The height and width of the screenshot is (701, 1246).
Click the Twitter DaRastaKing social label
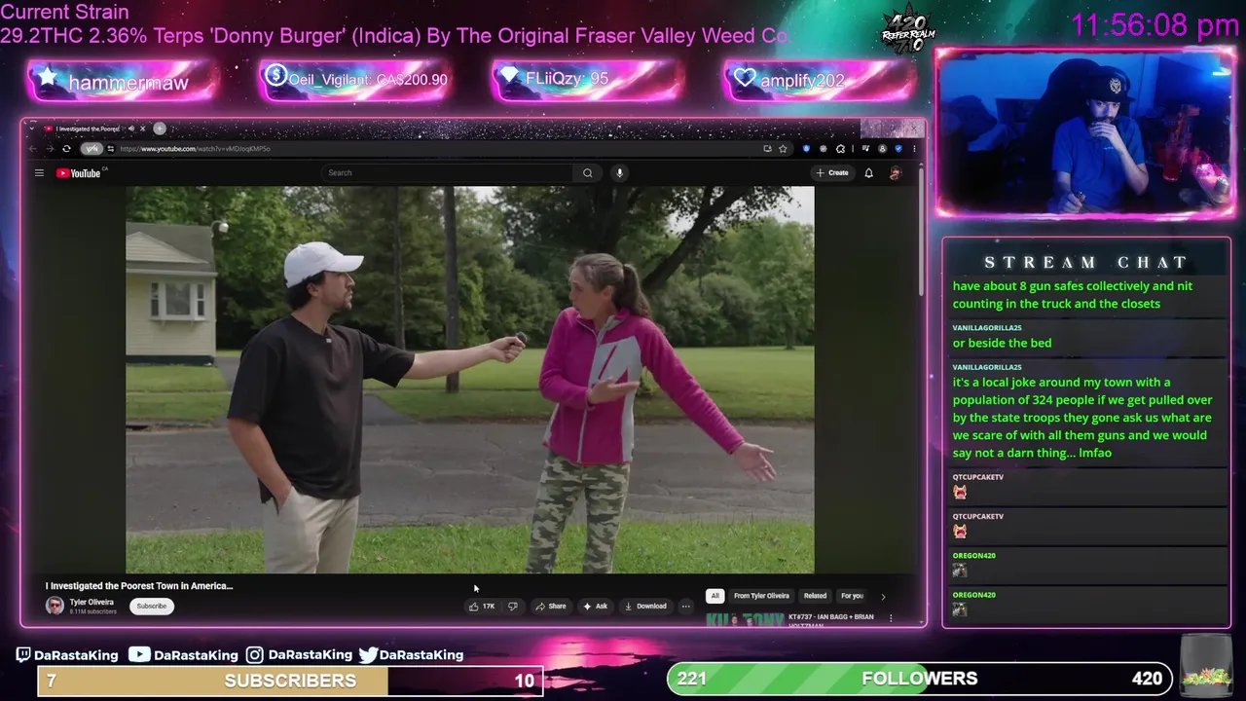[411, 655]
